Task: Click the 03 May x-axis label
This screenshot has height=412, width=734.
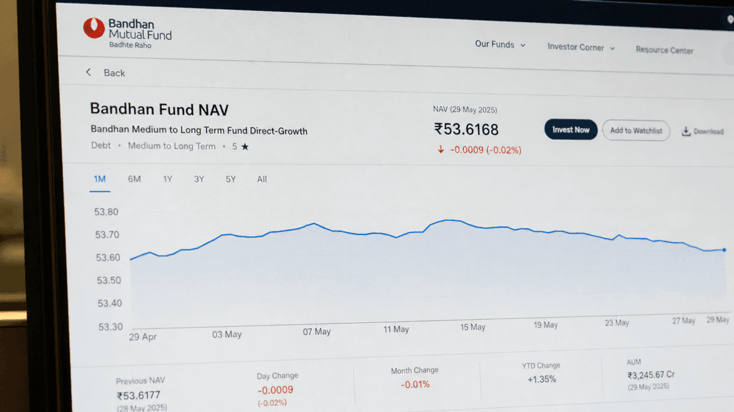Action: click(x=227, y=334)
